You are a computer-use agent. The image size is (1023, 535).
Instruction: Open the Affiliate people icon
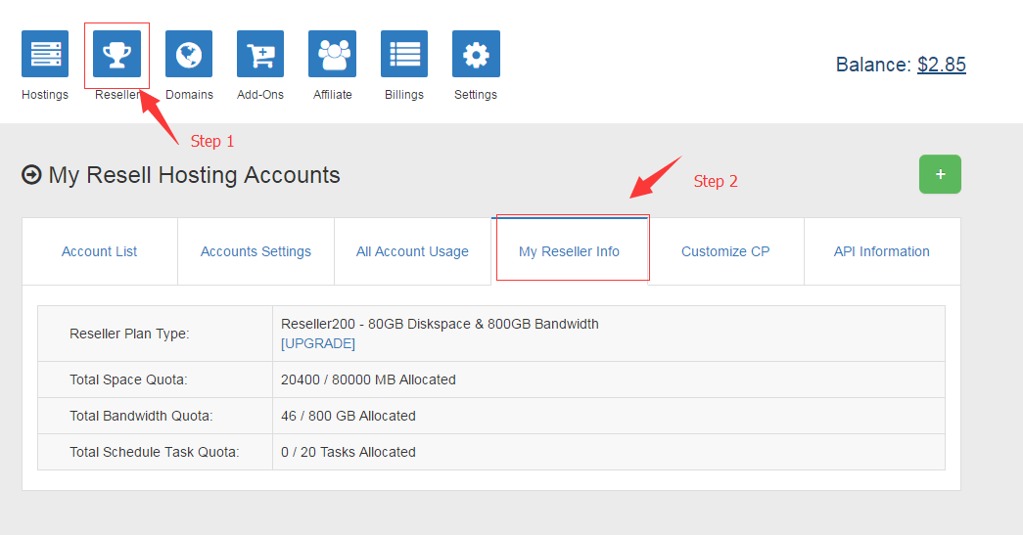(332, 54)
